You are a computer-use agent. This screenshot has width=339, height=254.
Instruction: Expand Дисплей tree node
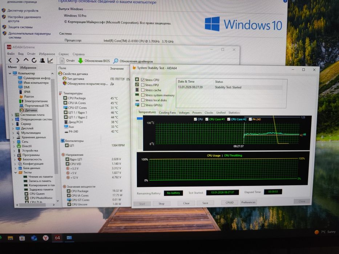pyautogui.click(x=13, y=128)
